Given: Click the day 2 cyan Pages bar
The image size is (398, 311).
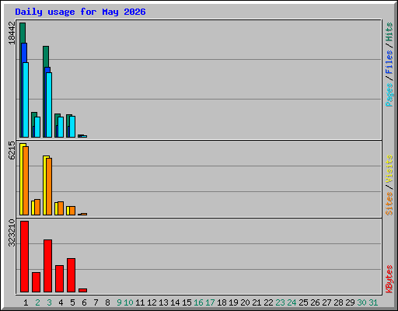Looking at the screenshot, I should [37, 127].
